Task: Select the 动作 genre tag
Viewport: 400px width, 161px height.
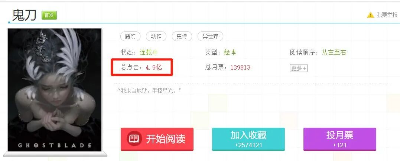Action: 156,36
